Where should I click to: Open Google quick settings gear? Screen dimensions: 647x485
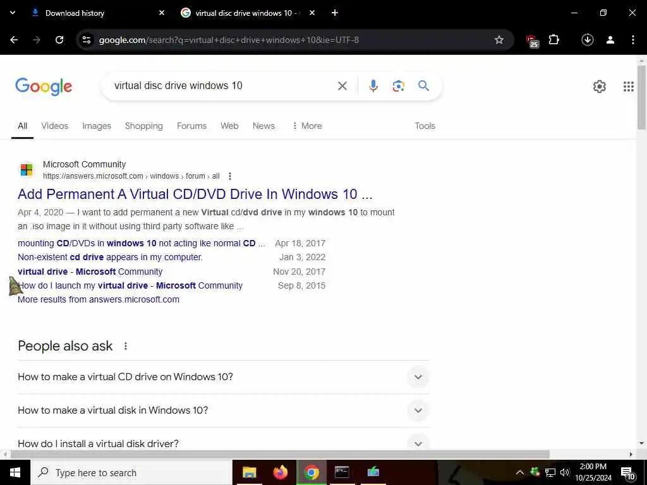(600, 87)
